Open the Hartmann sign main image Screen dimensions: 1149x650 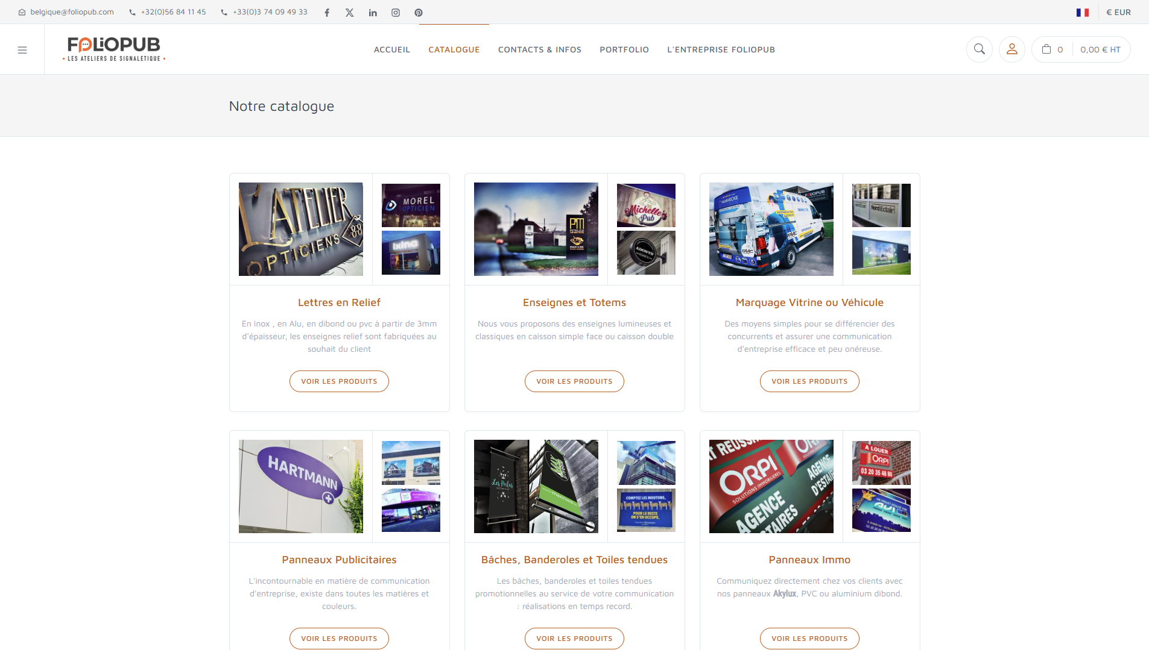click(x=301, y=487)
